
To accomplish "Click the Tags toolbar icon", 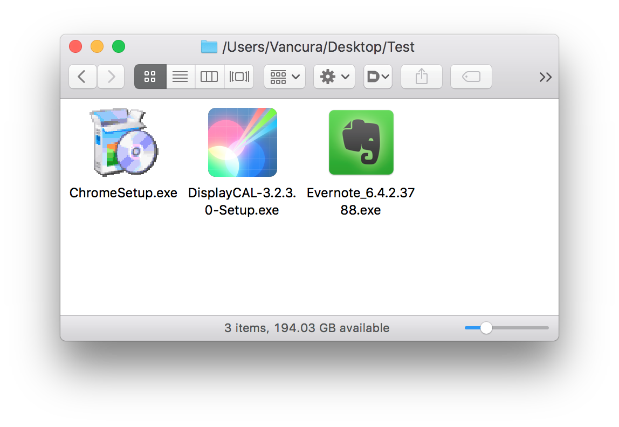I will click(471, 77).
